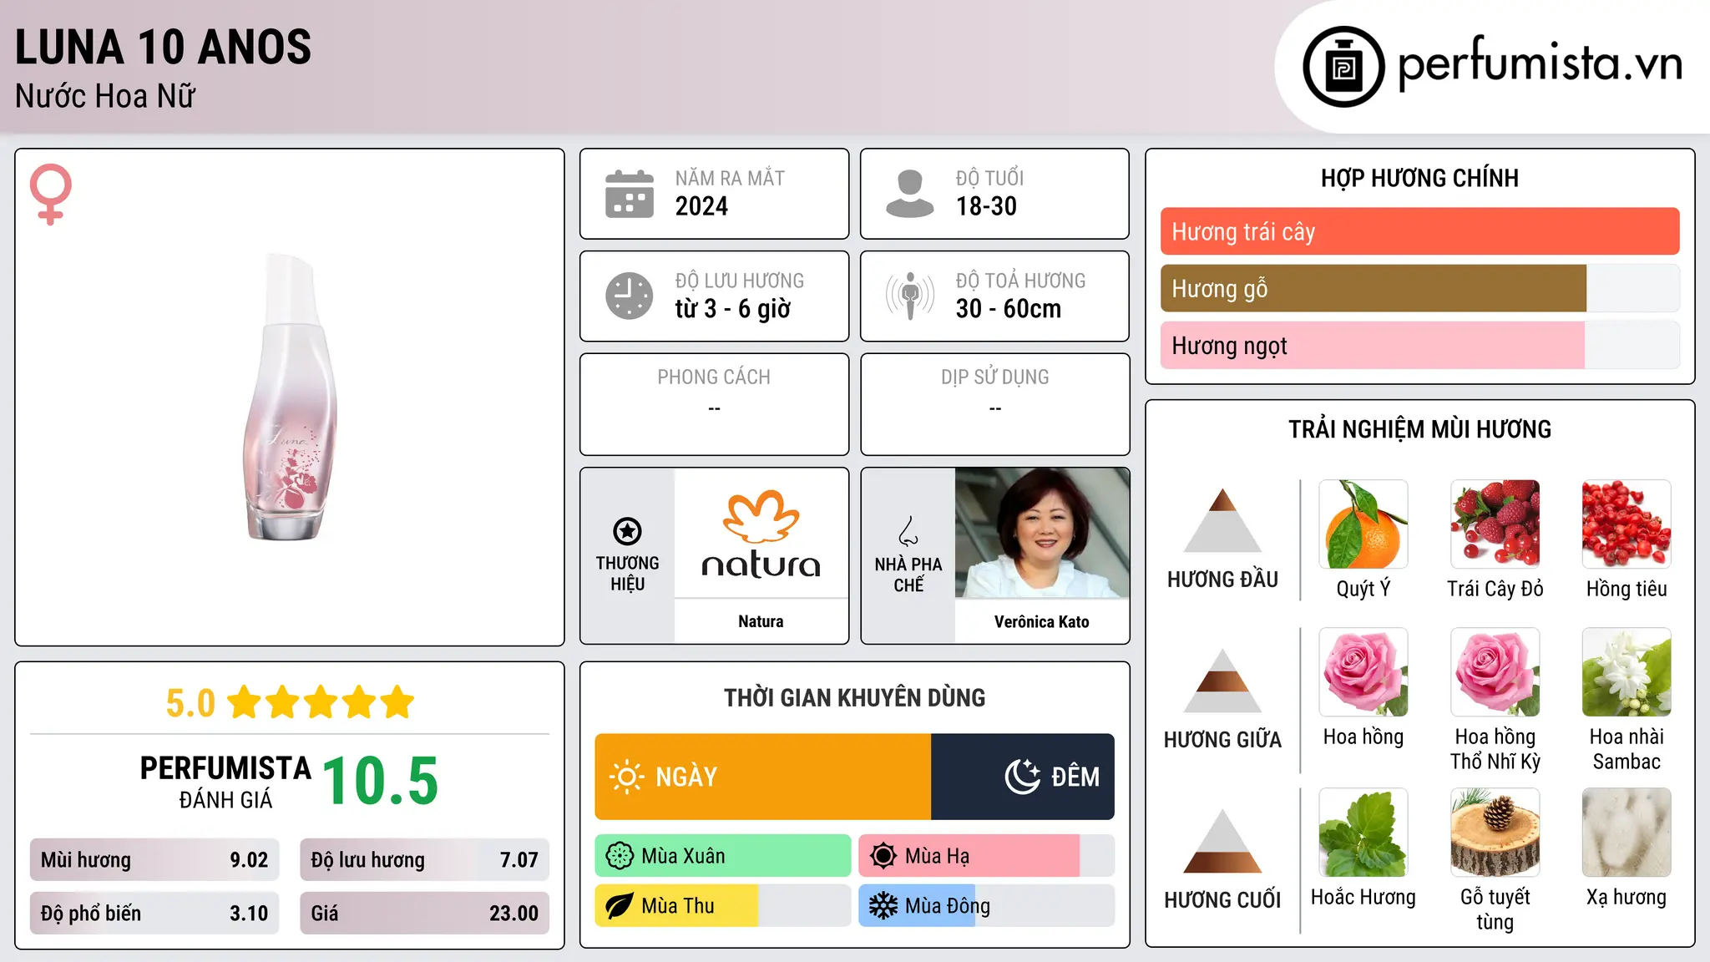Click the age range value 18-30

click(986, 206)
